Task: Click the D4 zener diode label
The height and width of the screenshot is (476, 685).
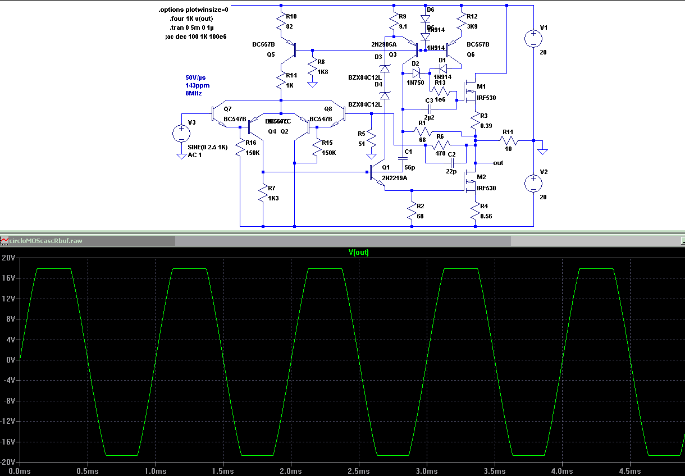Action: coord(378,84)
